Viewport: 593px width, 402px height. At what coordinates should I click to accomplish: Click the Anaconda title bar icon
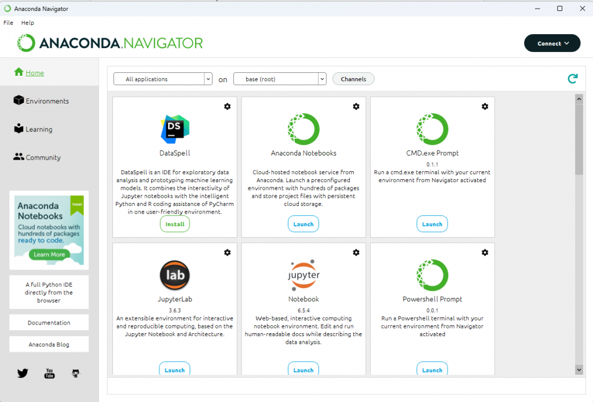click(7, 8)
